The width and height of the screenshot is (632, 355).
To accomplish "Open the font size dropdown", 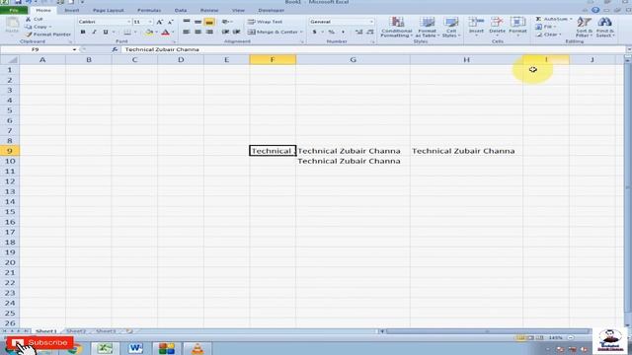I will [150, 22].
